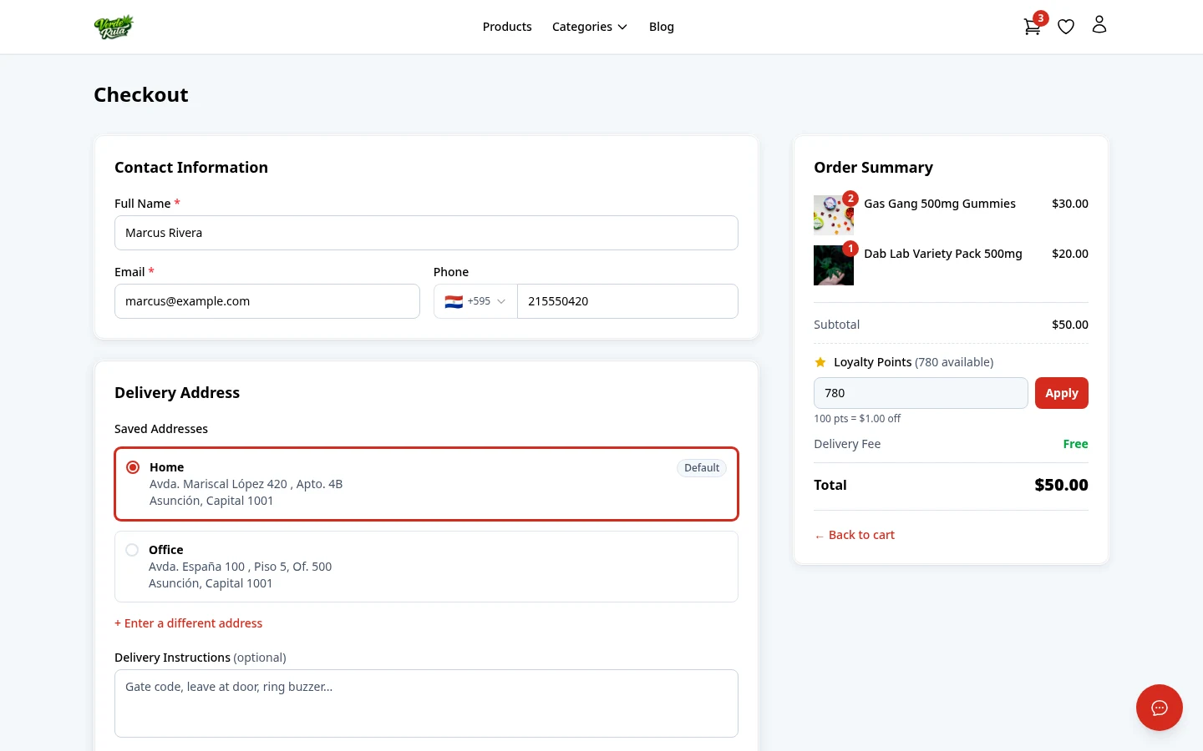This screenshot has height=751, width=1203.
Task: Expand the Categories dropdown
Action: tap(590, 26)
